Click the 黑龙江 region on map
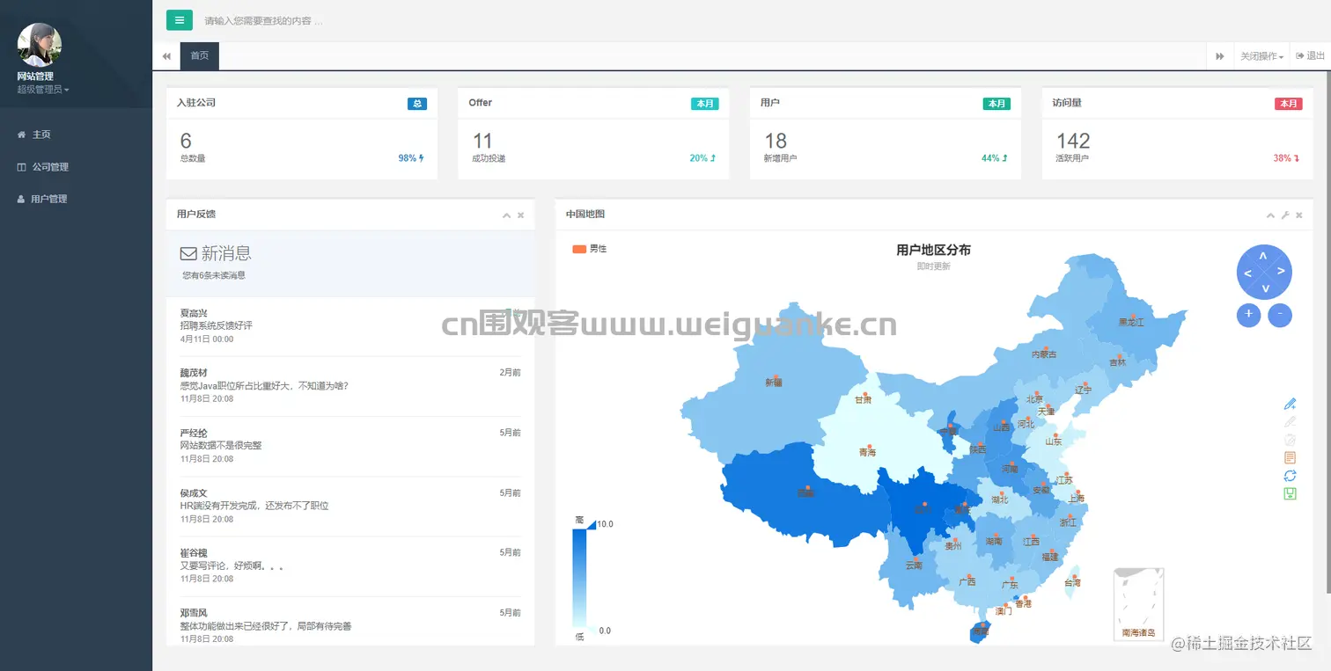Screen dimensions: 1331x671 (x=1130, y=323)
